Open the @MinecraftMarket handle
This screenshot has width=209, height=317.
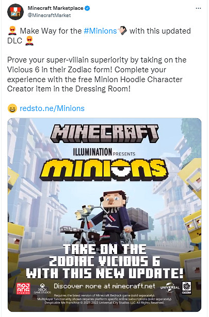pos(49,15)
